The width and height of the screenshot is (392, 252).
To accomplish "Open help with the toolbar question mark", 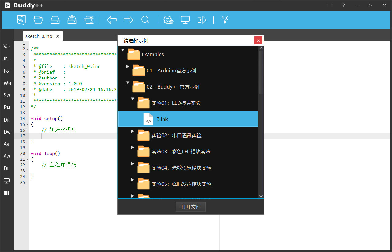I will (225, 20).
